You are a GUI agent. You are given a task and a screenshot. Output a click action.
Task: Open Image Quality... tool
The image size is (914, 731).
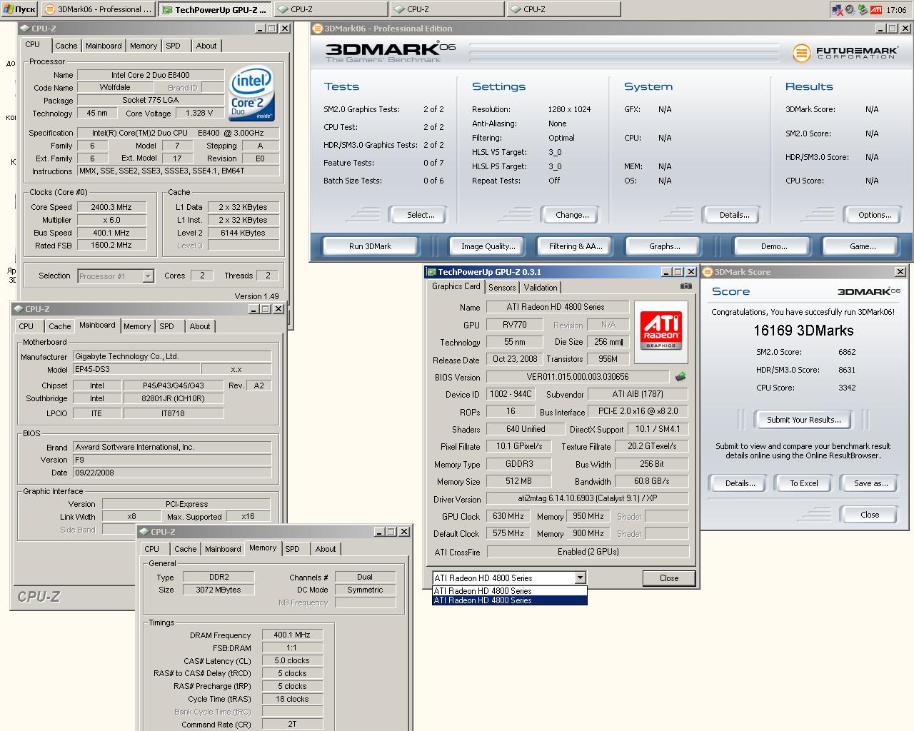click(x=488, y=246)
